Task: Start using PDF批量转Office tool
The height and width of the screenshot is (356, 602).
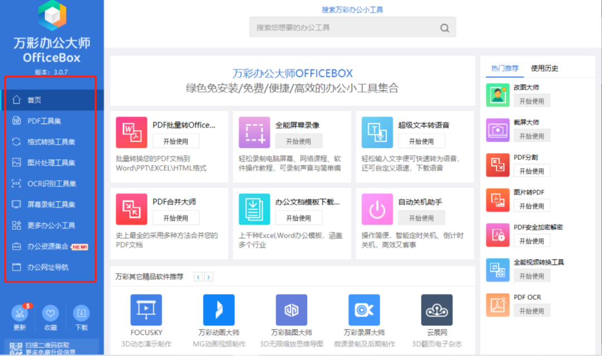Action: (x=176, y=141)
